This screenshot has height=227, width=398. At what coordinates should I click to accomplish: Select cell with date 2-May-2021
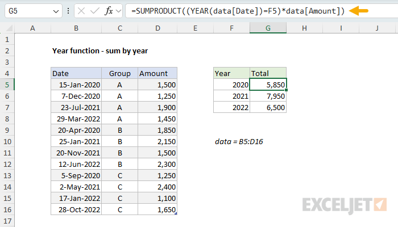pyautogui.click(x=76, y=187)
